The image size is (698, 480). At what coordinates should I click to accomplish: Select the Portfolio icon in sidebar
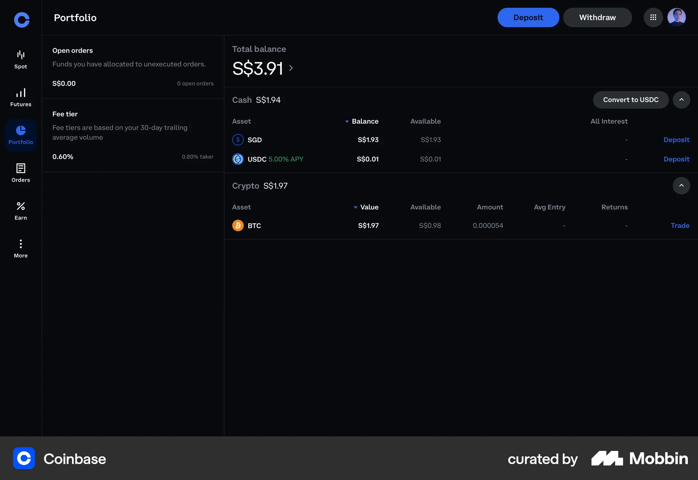tap(20, 135)
